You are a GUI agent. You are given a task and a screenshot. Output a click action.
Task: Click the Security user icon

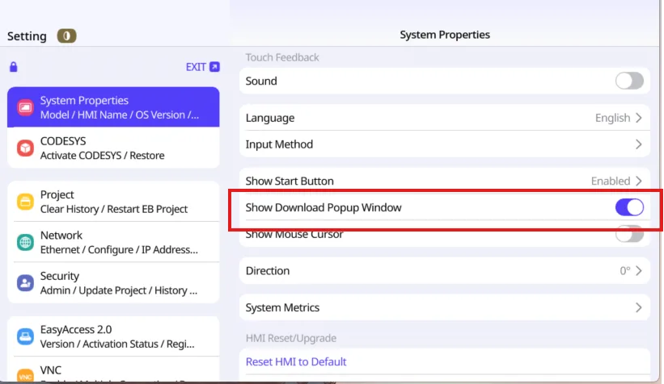coord(25,282)
